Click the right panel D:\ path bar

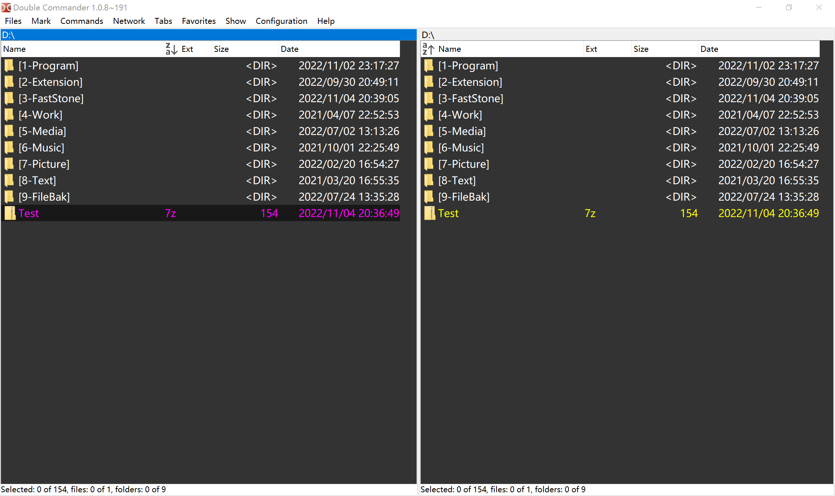click(x=626, y=35)
